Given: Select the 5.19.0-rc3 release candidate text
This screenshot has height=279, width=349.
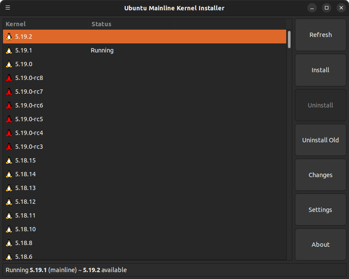Looking at the screenshot, I should tap(29, 147).
